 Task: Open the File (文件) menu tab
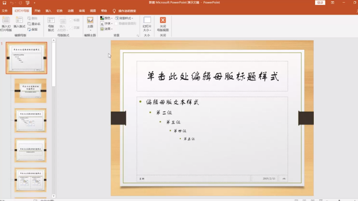[x=4, y=11]
